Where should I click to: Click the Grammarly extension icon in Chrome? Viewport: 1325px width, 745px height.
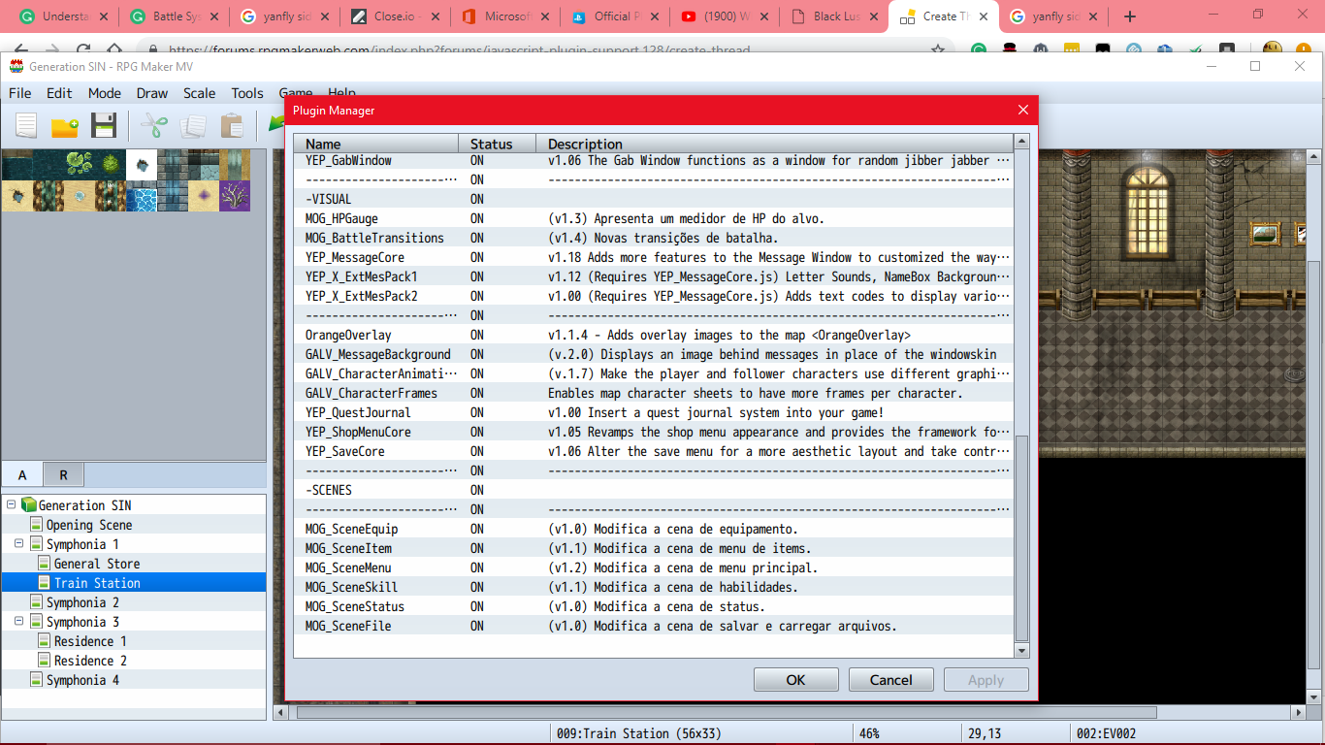click(x=980, y=49)
